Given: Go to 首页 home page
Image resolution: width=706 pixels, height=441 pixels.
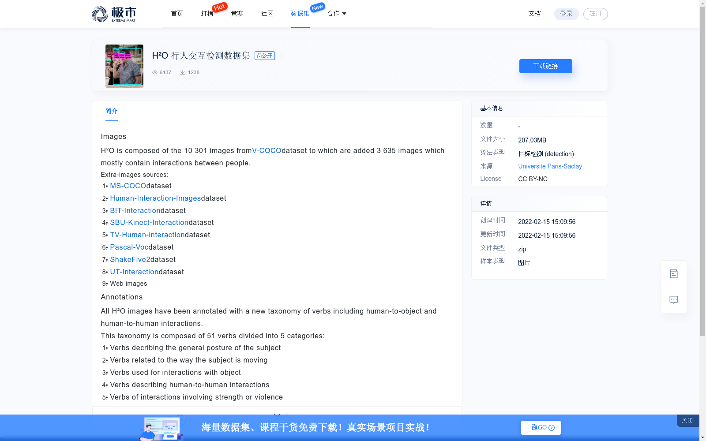Looking at the screenshot, I should click(x=177, y=14).
